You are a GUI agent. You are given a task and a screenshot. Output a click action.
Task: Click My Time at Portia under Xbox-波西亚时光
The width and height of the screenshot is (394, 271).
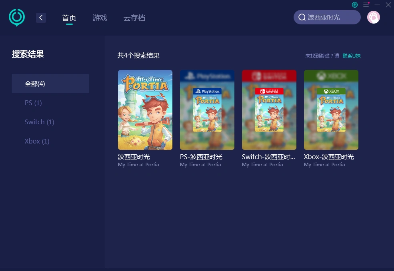(x=324, y=165)
